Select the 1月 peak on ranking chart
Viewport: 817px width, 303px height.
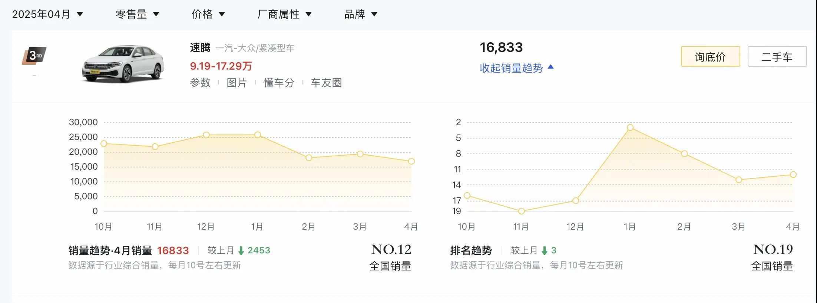pos(630,128)
